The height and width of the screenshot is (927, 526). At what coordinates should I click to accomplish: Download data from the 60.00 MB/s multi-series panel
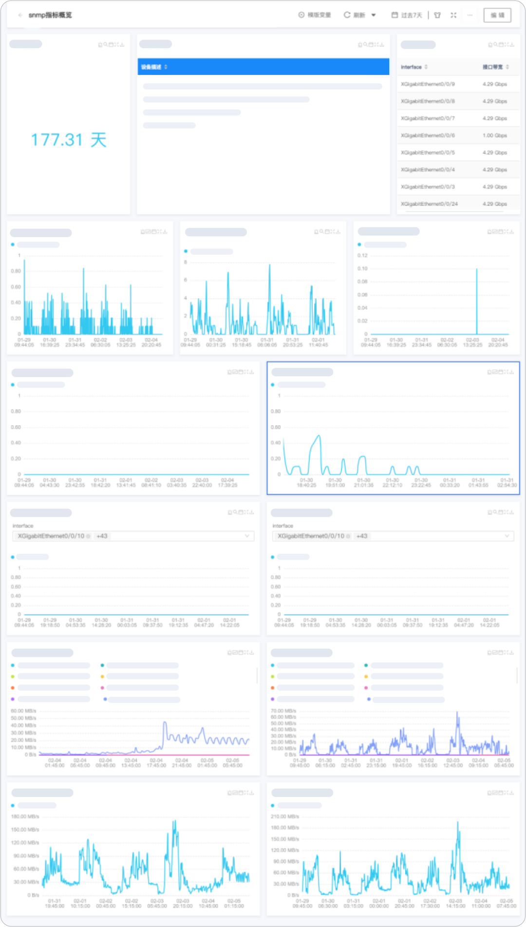[x=252, y=652]
